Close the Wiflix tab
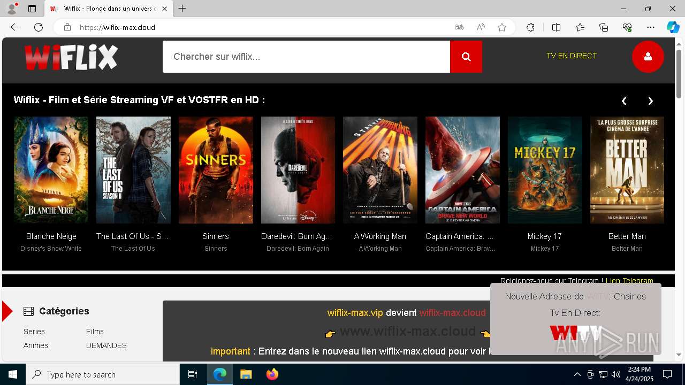 click(x=164, y=9)
